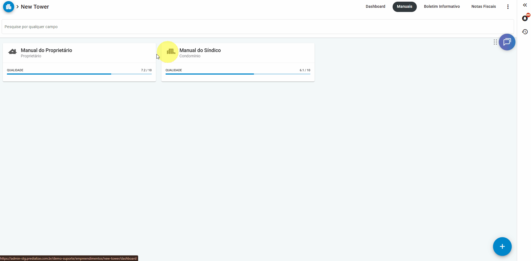Open the chat bubble button

point(507,42)
